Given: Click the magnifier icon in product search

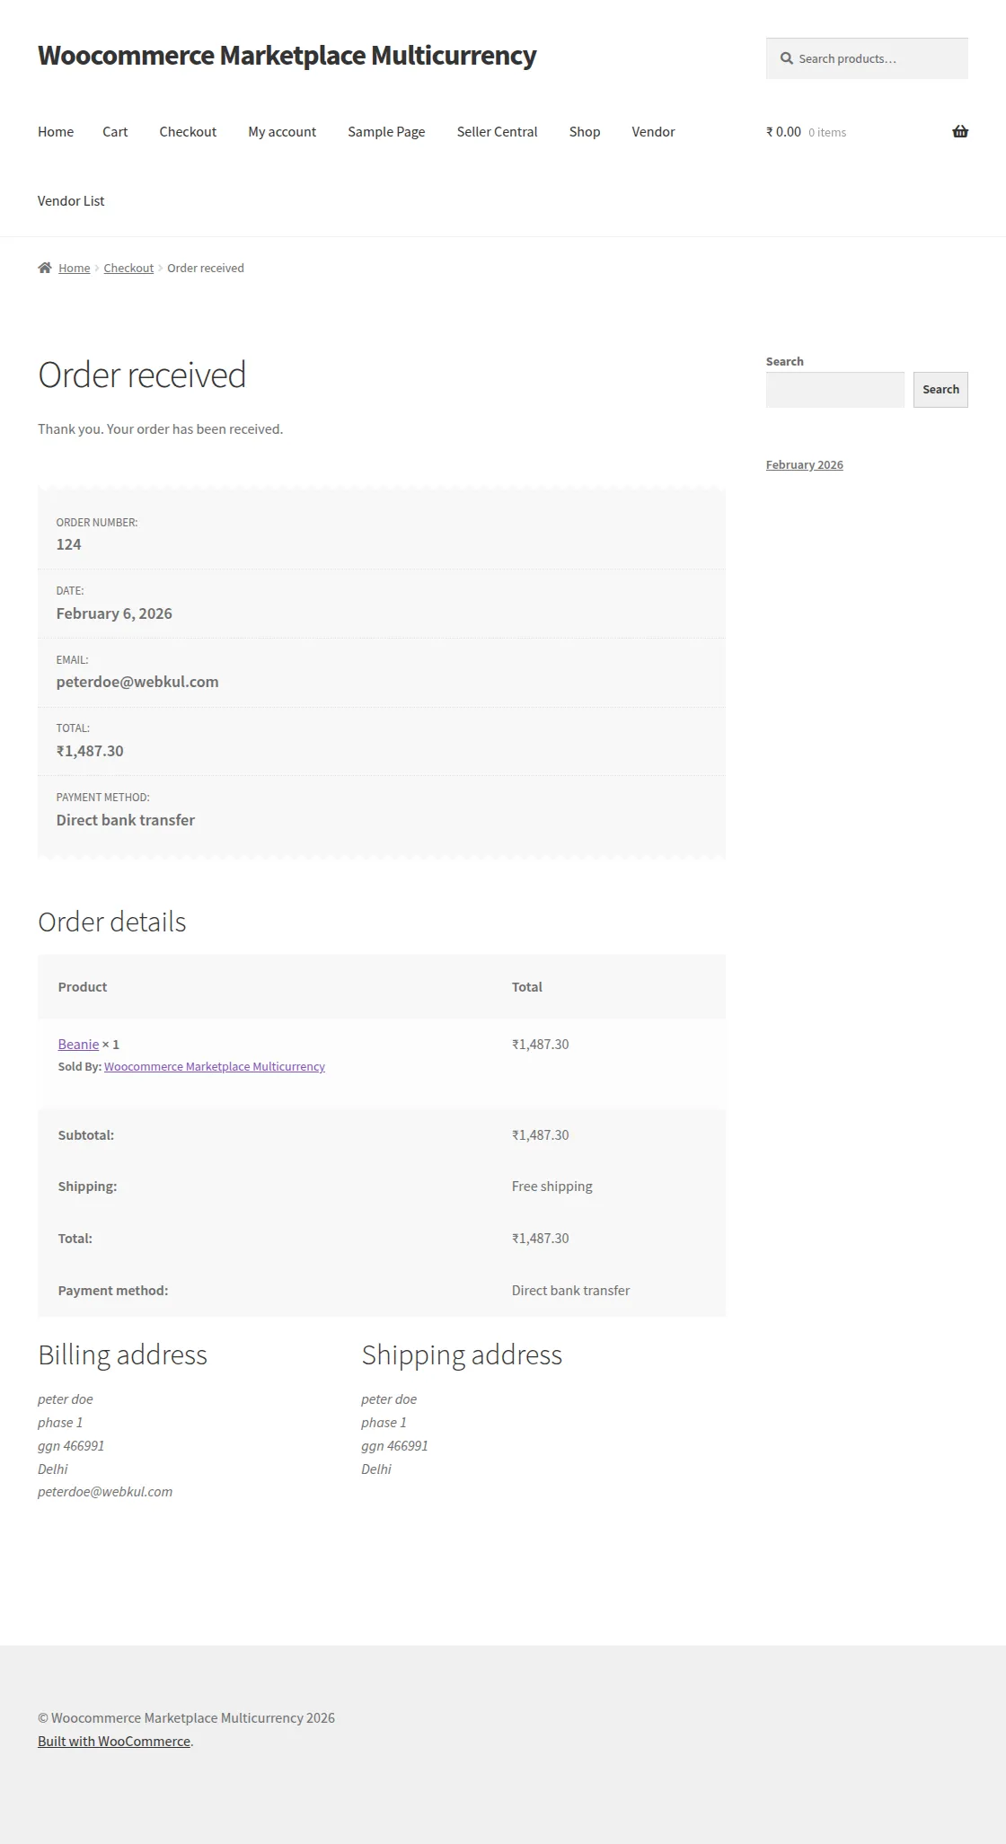Looking at the screenshot, I should 786,57.
